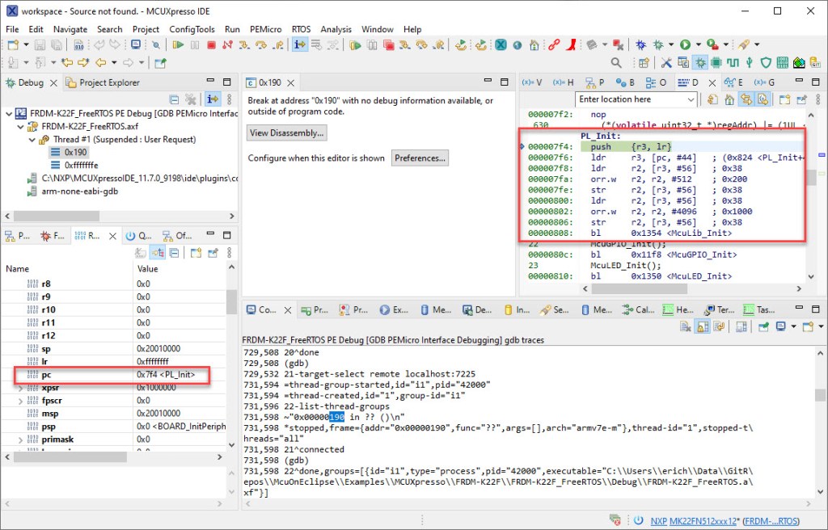Click the red Terminate button in toolbar
828x530 pixels.
[x=211, y=45]
